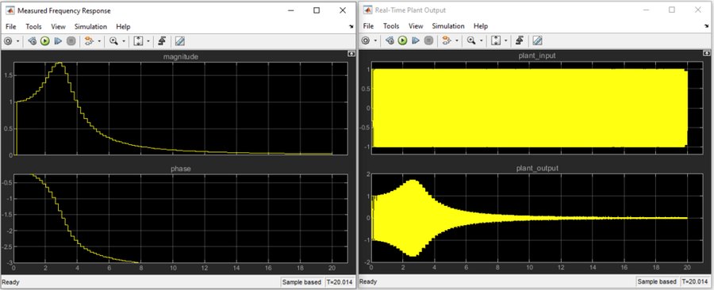The height and width of the screenshot is (290, 714).
Task: Click Scale Axes Limits icon in Measured Frequency Response
Action: 138,41
